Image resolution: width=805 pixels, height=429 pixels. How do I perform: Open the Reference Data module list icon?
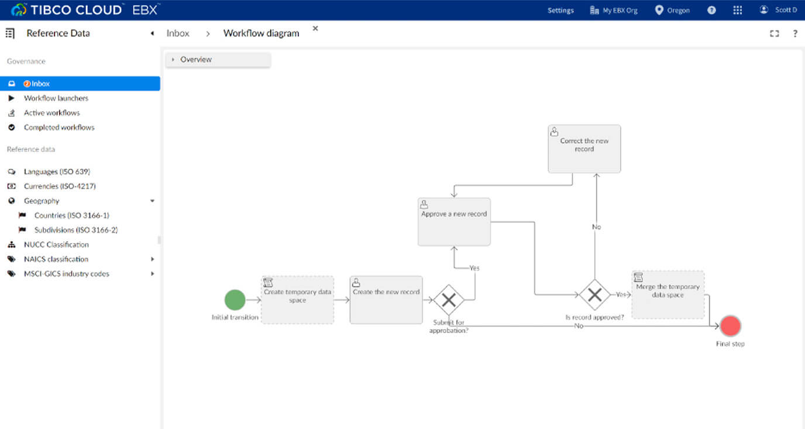coord(10,33)
